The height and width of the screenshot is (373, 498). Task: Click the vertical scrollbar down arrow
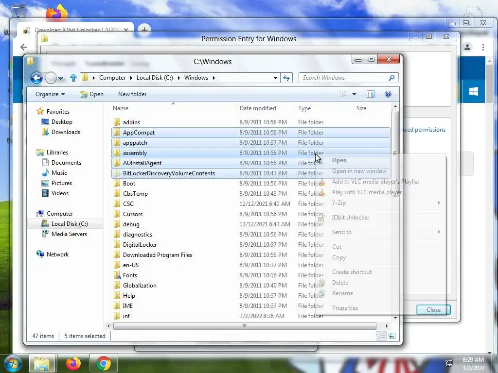pyautogui.click(x=395, y=318)
